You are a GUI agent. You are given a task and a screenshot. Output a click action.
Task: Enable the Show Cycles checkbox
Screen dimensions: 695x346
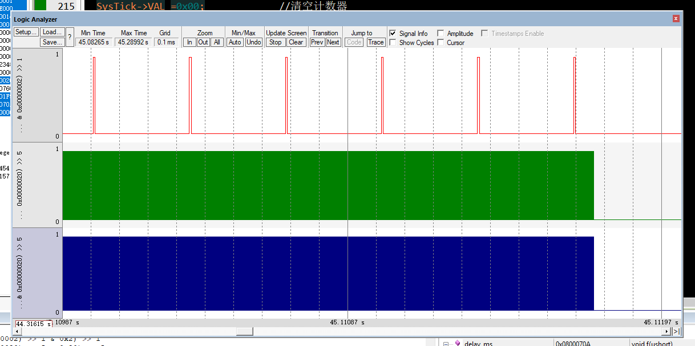pyautogui.click(x=392, y=43)
